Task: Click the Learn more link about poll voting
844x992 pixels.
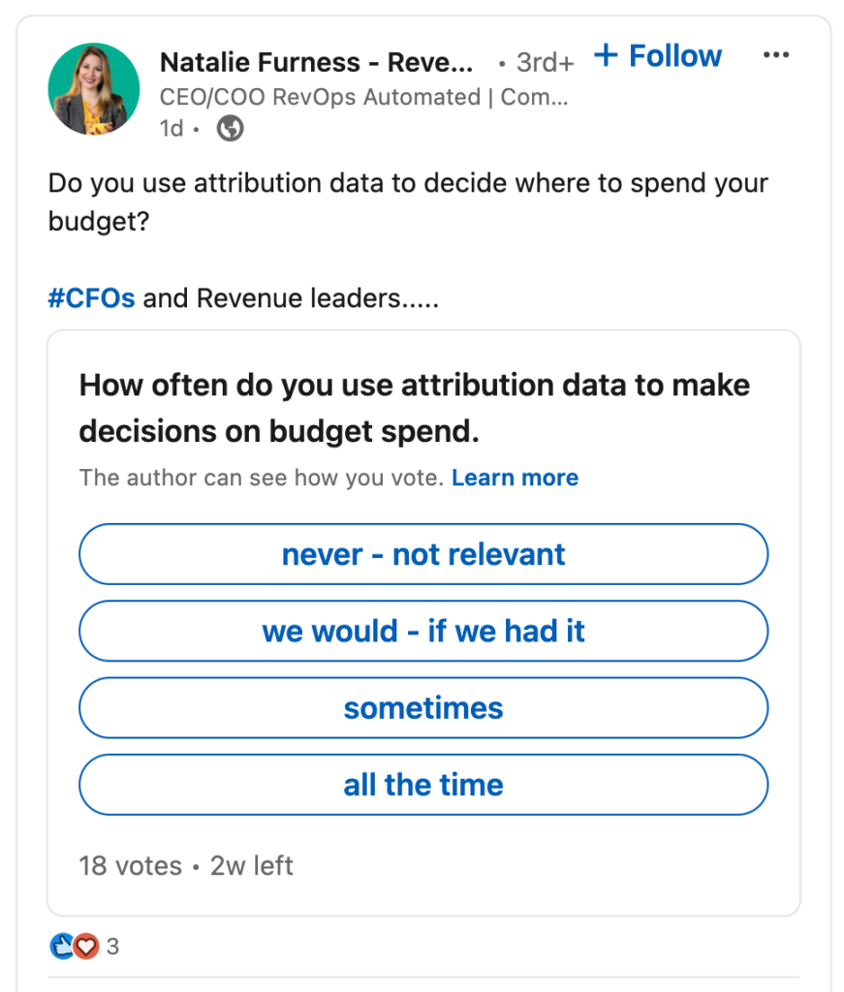Action: pos(515,478)
